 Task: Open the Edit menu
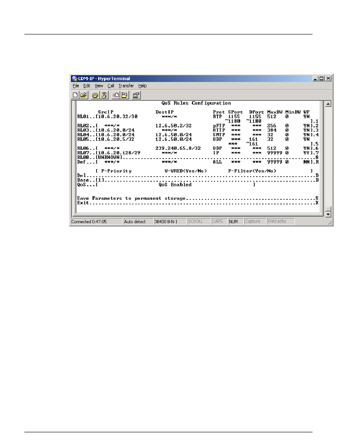pyautogui.click(x=87, y=86)
